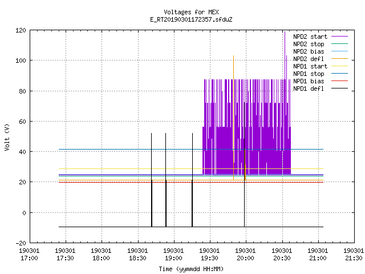The height and width of the screenshot is (274, 365).
Task: Select the 'NPD2 defl' legend label
Action: (x=309, y=59)
